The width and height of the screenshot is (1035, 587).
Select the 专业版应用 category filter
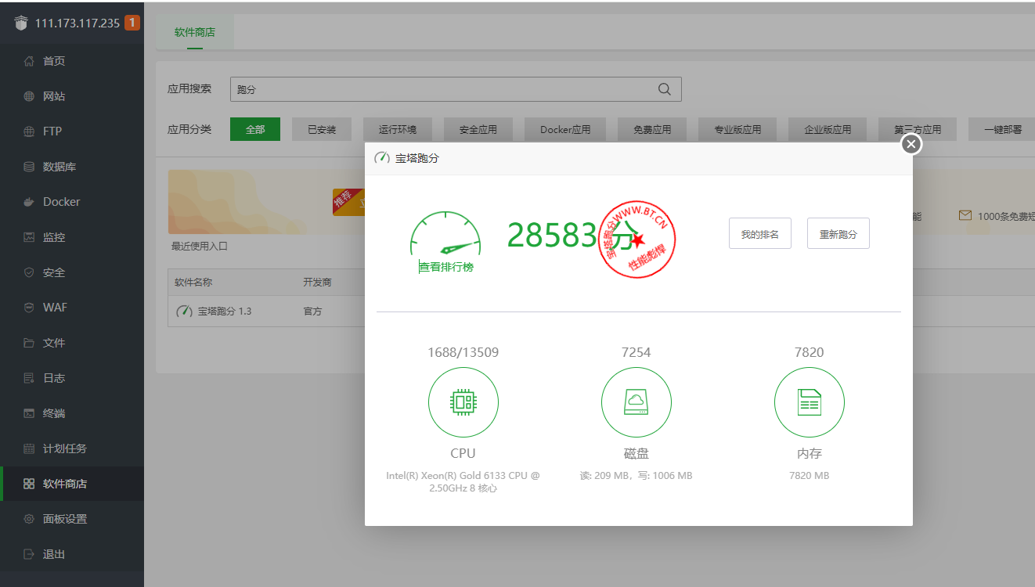point(737,129)
